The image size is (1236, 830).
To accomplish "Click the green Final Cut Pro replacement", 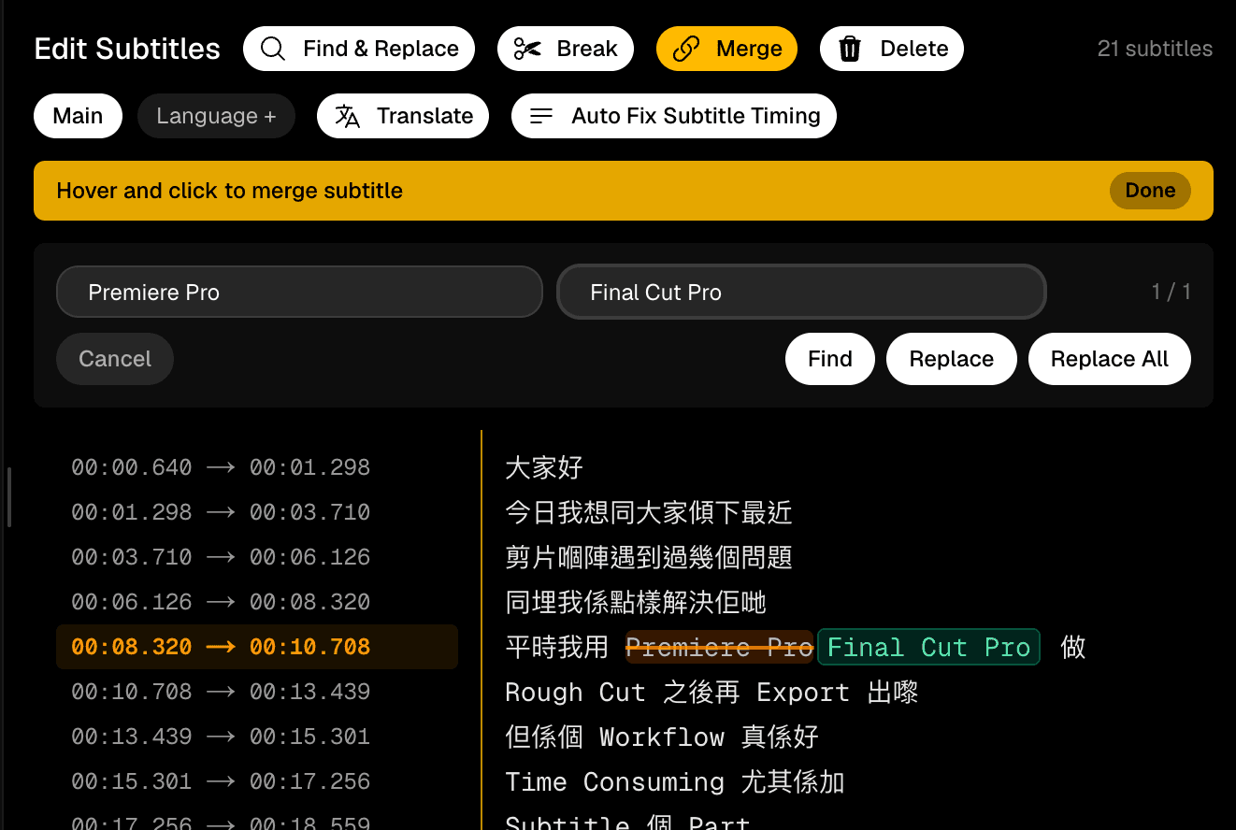I will point(928,647).
